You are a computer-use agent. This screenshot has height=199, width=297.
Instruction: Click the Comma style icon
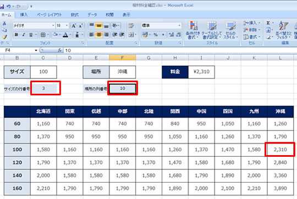click(163, 35)
